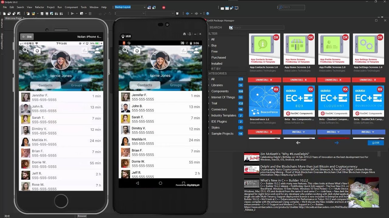Select the All filter option in GetIt
This screenshot has height=218, width=389.
point(213,39)
